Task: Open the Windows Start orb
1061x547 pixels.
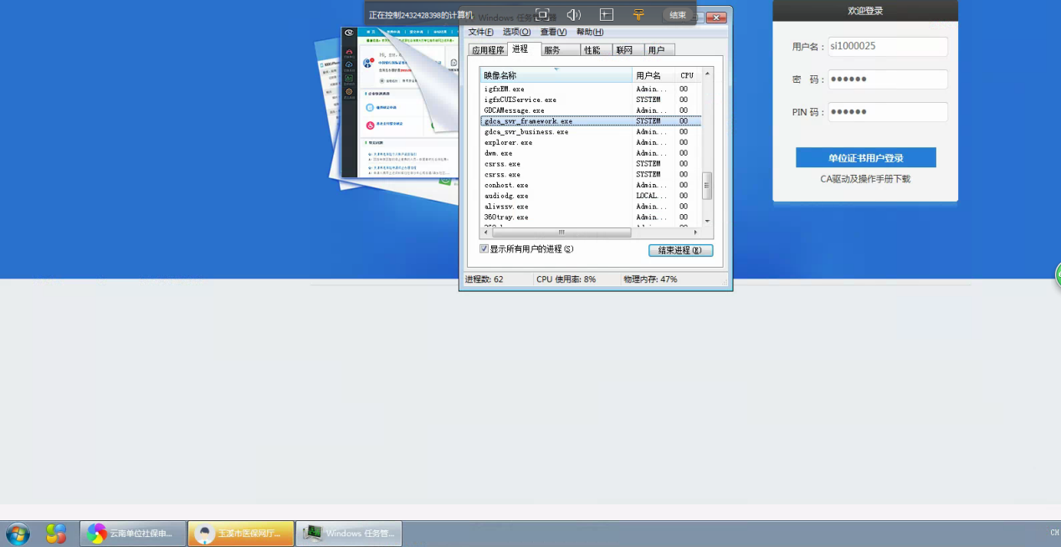Action: (x=18, y=534)
